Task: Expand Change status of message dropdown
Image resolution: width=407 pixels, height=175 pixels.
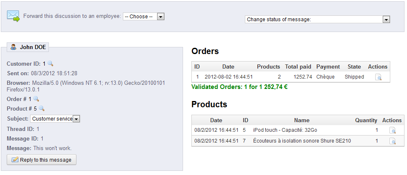Action: pyautogui.click(x=318, y=20)
